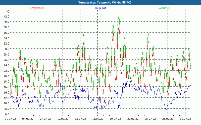Click the 22.07.22 date label
This screenshot has width=201, height=125.
[x=133, y=119]
